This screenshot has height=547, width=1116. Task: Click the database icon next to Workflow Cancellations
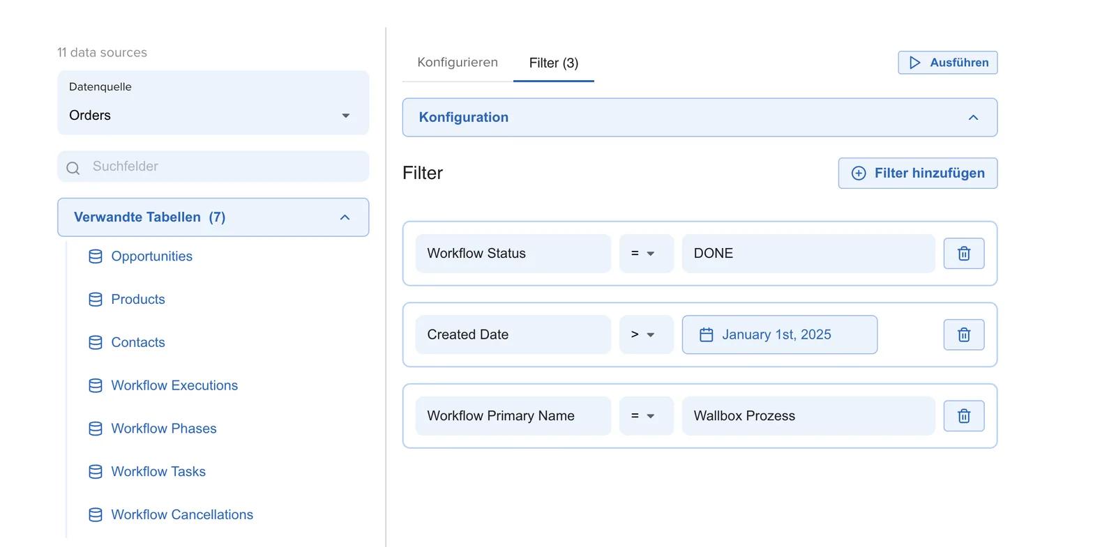coord(96,515)
